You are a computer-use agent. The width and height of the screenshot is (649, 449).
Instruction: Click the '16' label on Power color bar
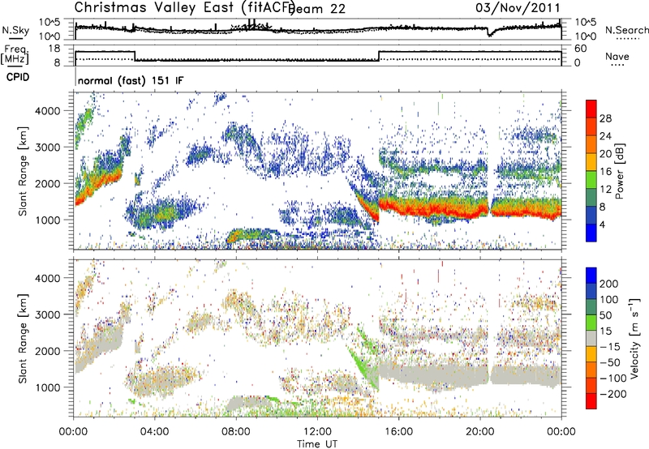605,172
